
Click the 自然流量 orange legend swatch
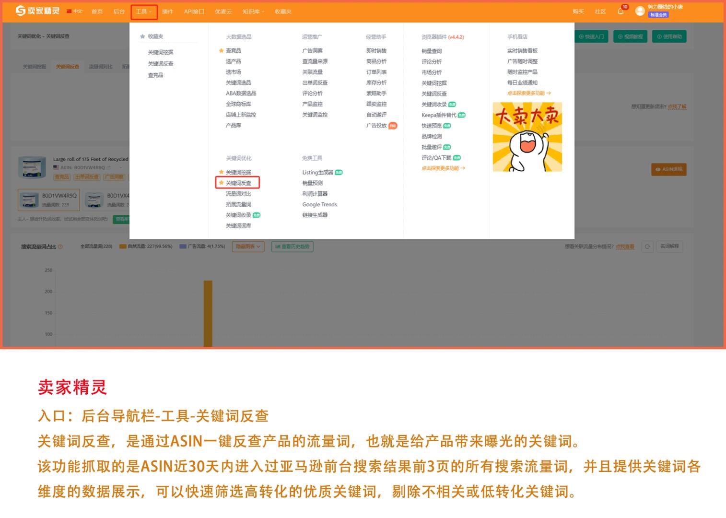(x=123, y=247)
